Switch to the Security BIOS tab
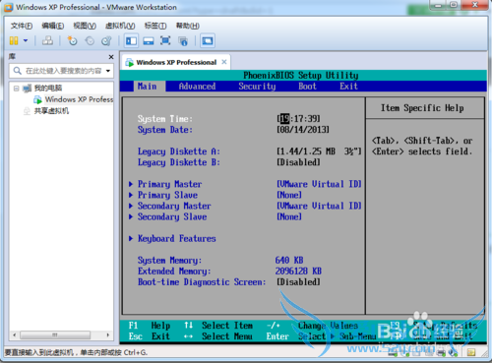Screen dimensions: 492x363 click(257, 87)
